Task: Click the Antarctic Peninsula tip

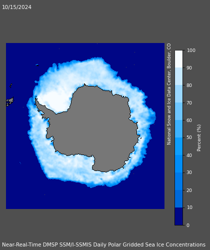Action: click(36, 98)
